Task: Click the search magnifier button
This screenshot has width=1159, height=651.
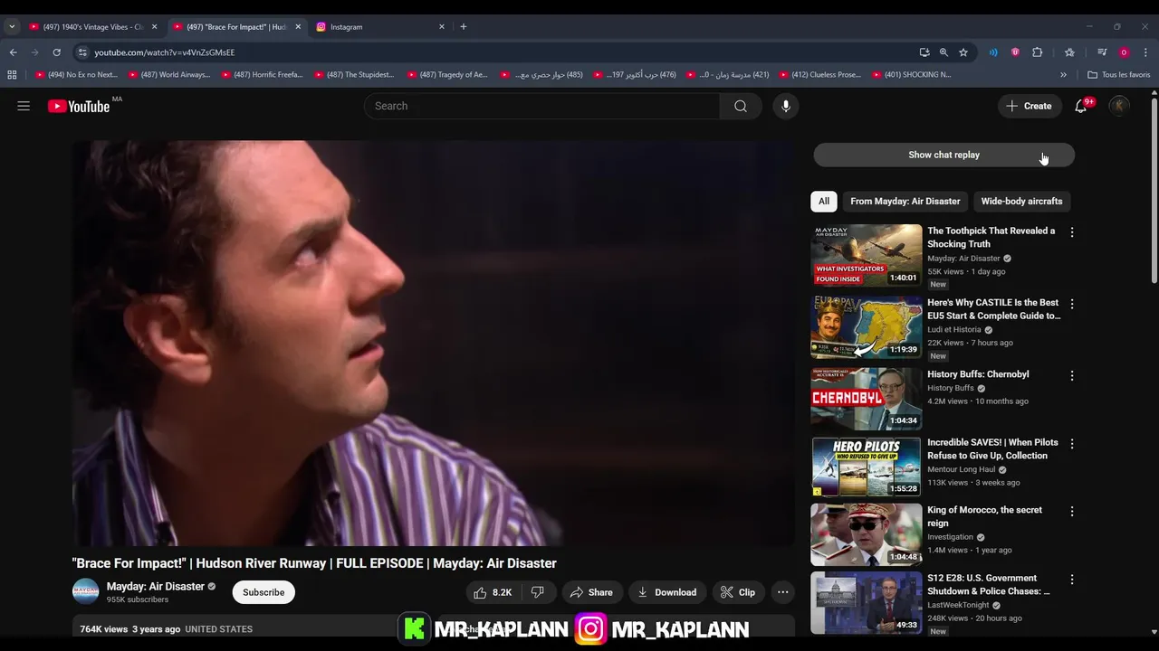Action: (741, 106)
